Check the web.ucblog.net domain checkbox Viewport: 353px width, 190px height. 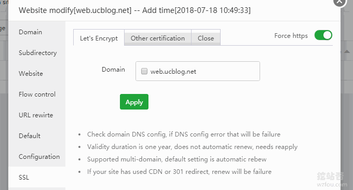(144, 71)
